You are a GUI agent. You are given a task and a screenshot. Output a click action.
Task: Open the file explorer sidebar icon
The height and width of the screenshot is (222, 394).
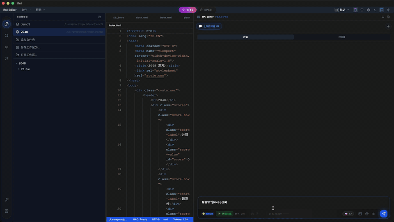pyautogui.click(x=7, y=24)
